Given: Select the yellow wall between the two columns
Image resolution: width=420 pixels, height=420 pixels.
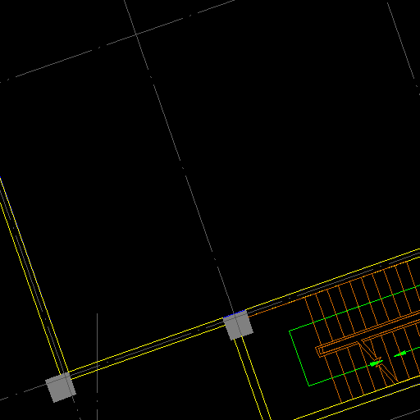Looking at the screenshot, I should (148, 349).
